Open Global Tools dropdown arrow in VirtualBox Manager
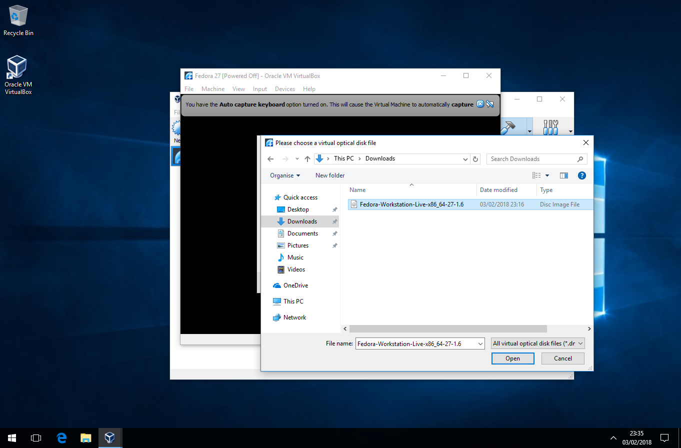 570,131
